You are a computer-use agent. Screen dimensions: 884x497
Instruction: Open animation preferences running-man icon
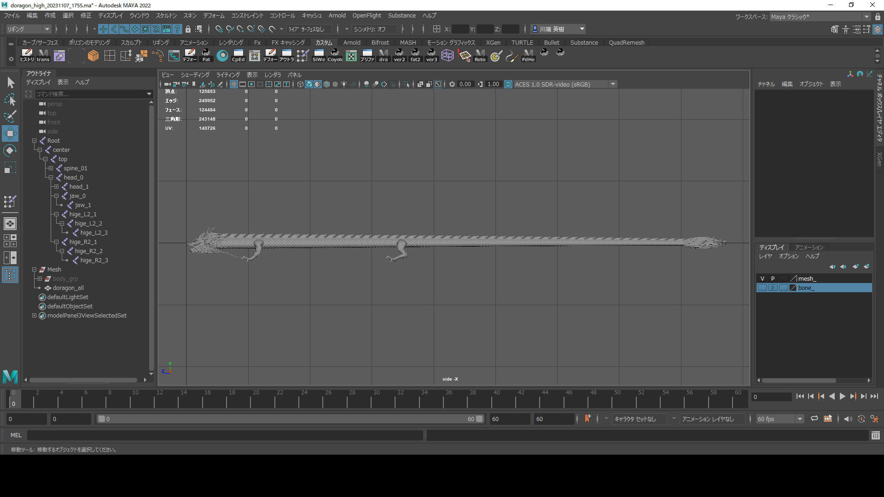pyautogui.click(x=874, y=419)
